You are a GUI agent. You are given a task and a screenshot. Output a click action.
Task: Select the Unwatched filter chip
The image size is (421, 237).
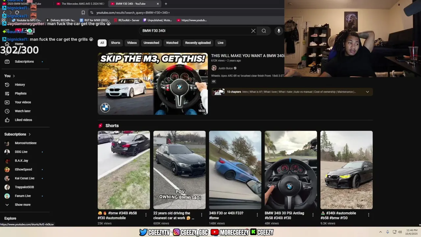(x=151, y=43)
